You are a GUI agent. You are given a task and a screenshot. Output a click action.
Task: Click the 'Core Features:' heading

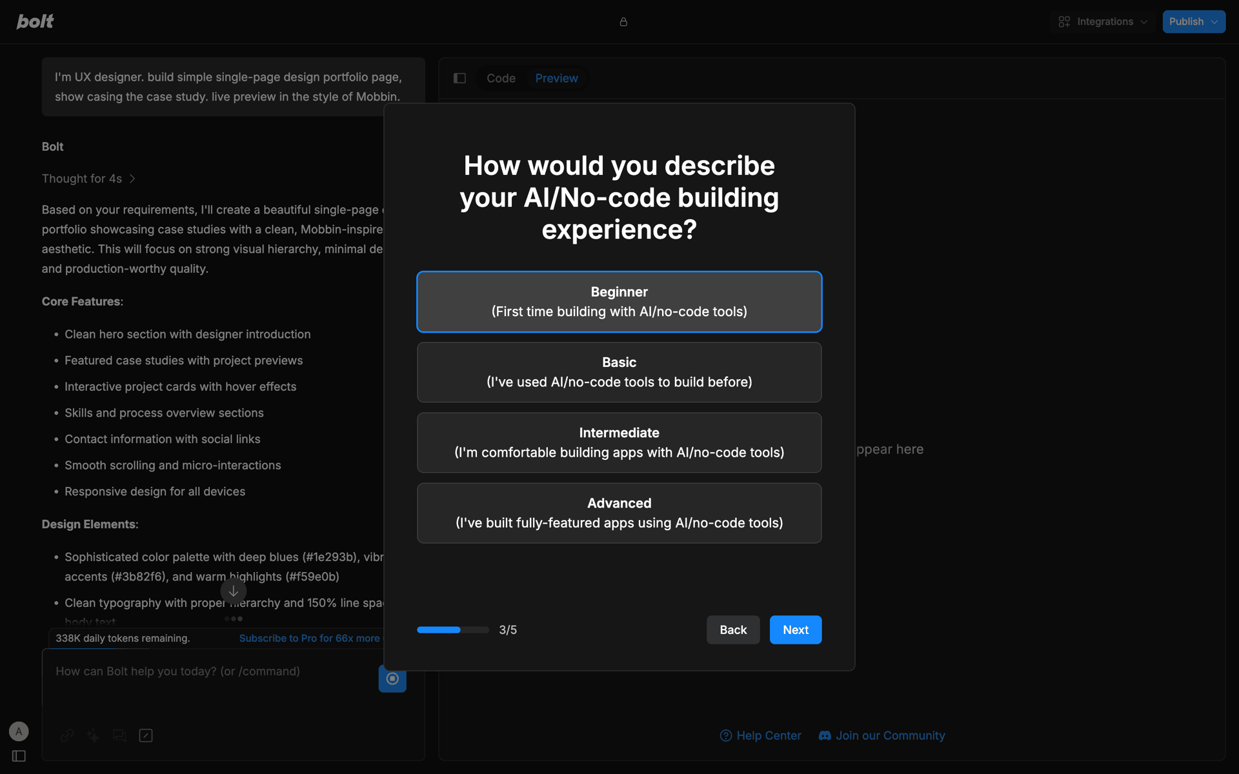pyautogui.click(x=83, y=301)
